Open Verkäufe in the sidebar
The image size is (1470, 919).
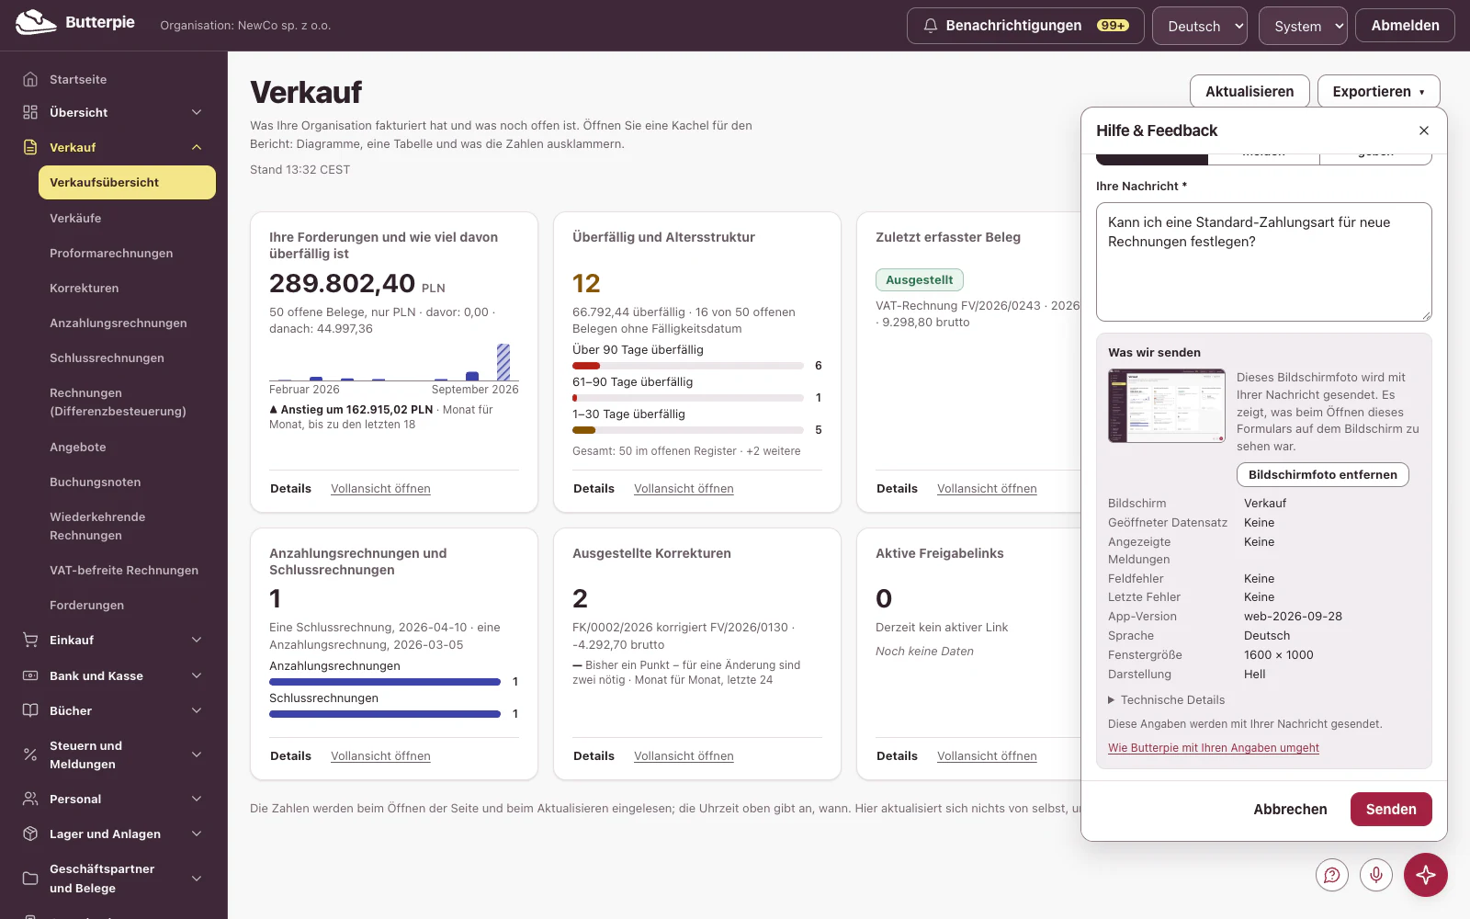tap(127, 218)
